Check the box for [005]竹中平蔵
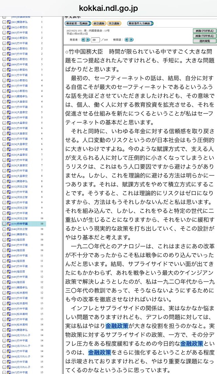 click(x=4, y=43)
